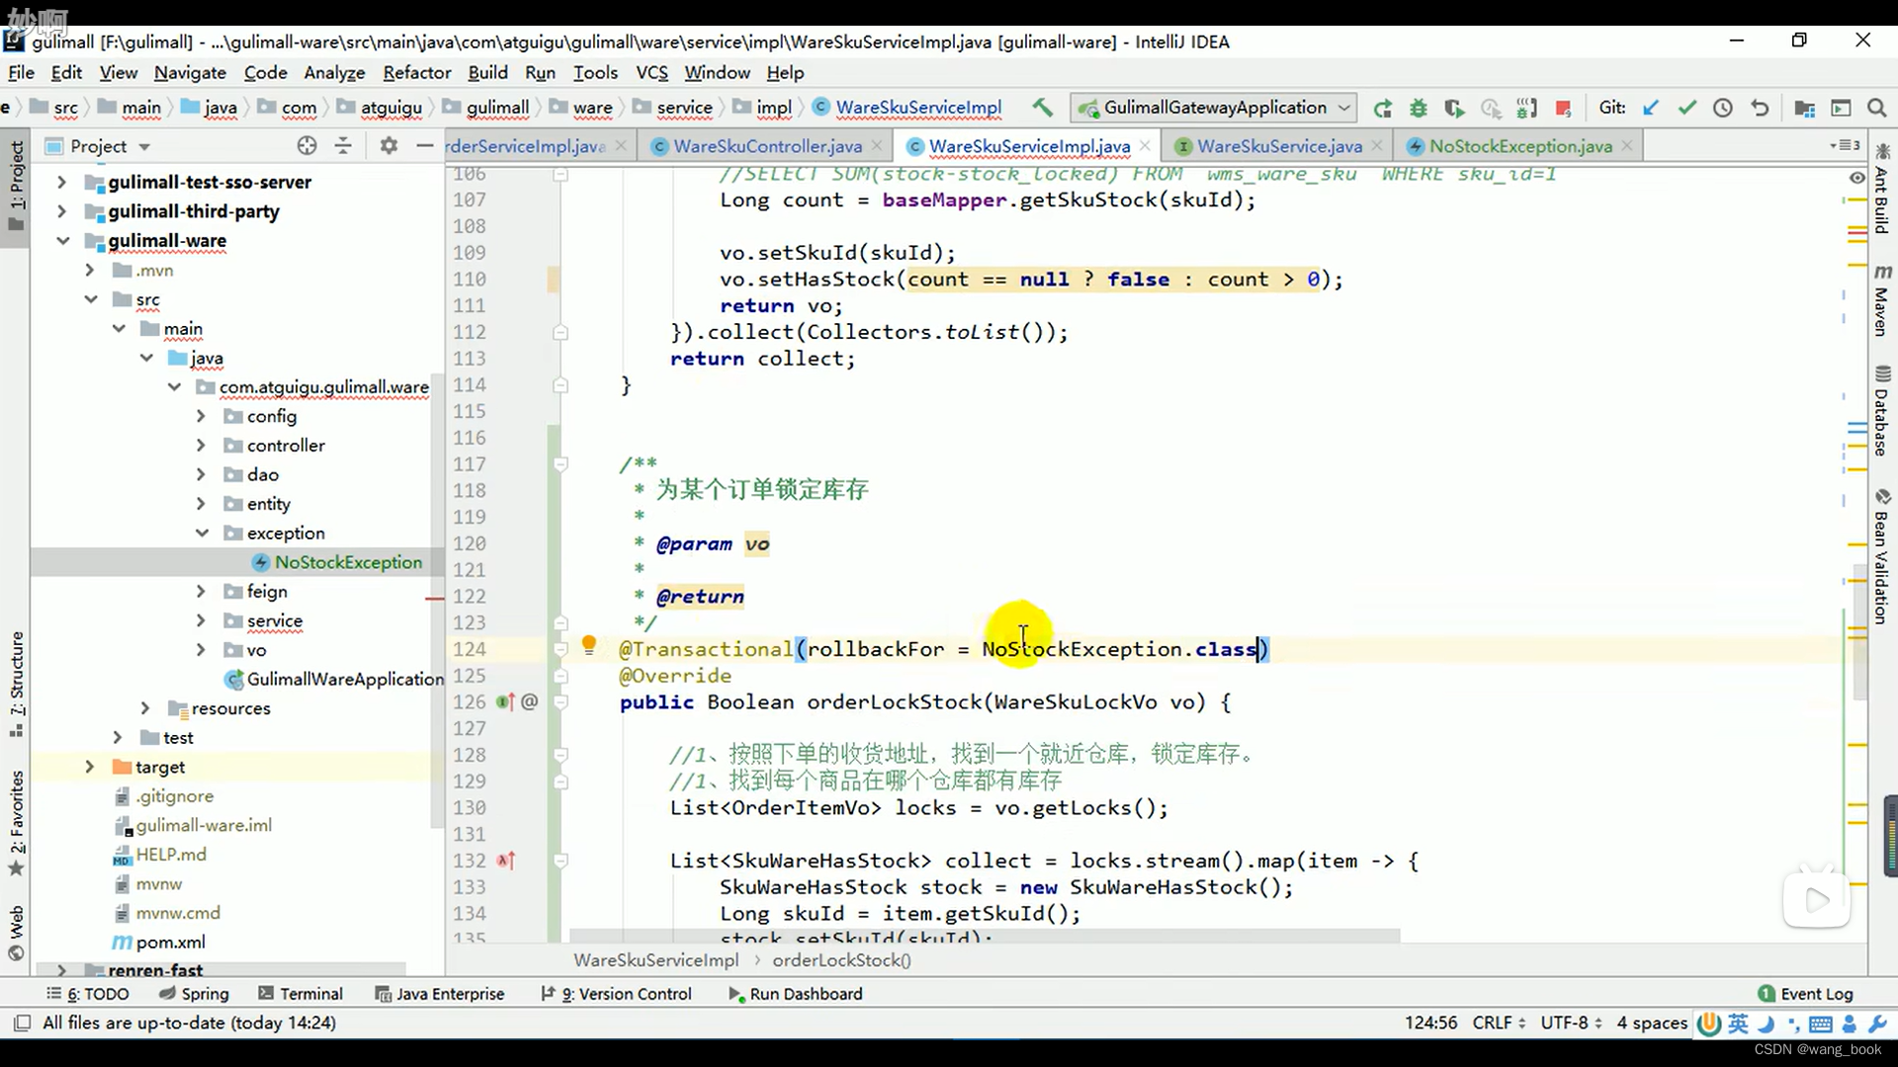Image resolution: width=1898 pixels, height=1067 pixels.
Task: Open Search Everywhere magnifier icon
Action: (x=1876, y=108)
